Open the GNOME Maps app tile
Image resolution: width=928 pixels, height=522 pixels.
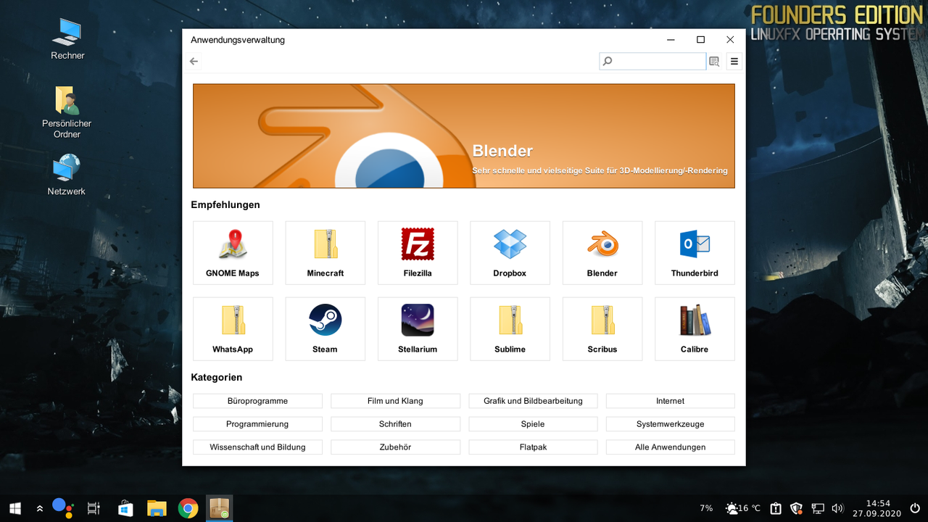pyautogui.click(x=233, y=253)
